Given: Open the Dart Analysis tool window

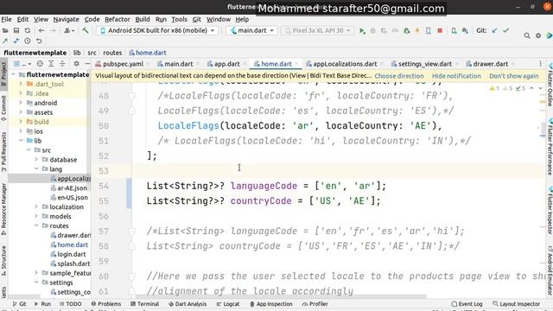Looking at the screenshot, I should 187,303.
